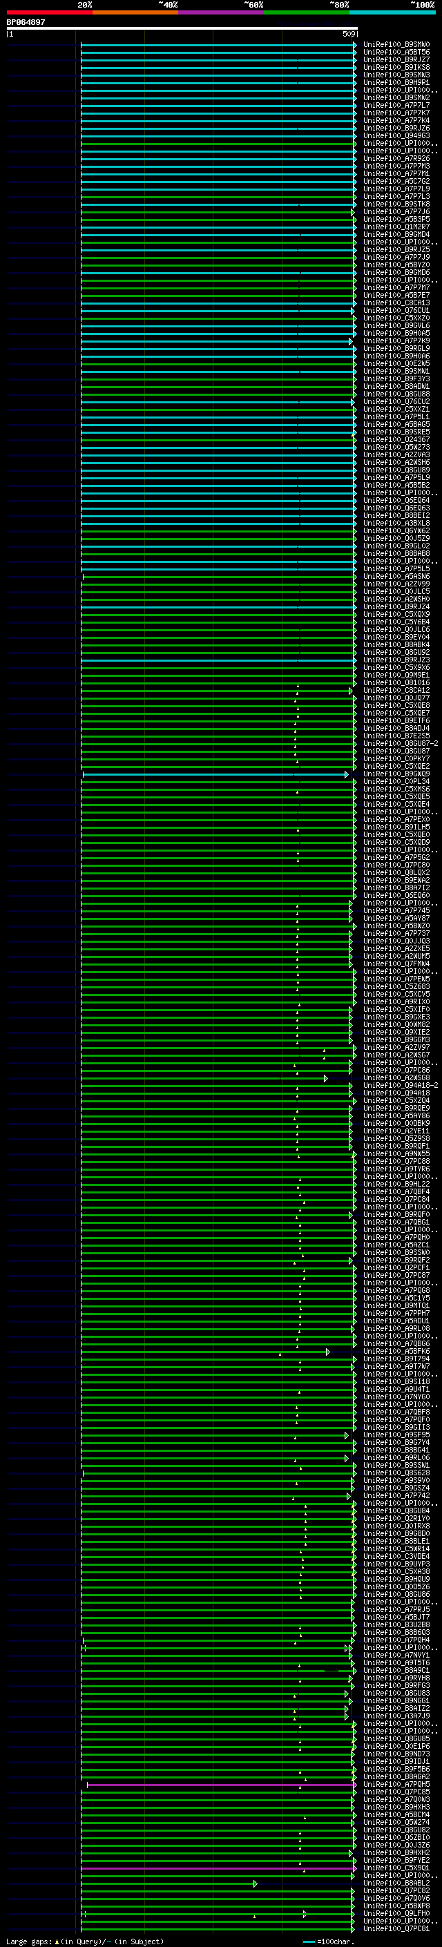The width and height of the screenshot is (442, 1947).
Task: Click the purple ~60% identity legend segment
Action: tap(222, 12)
